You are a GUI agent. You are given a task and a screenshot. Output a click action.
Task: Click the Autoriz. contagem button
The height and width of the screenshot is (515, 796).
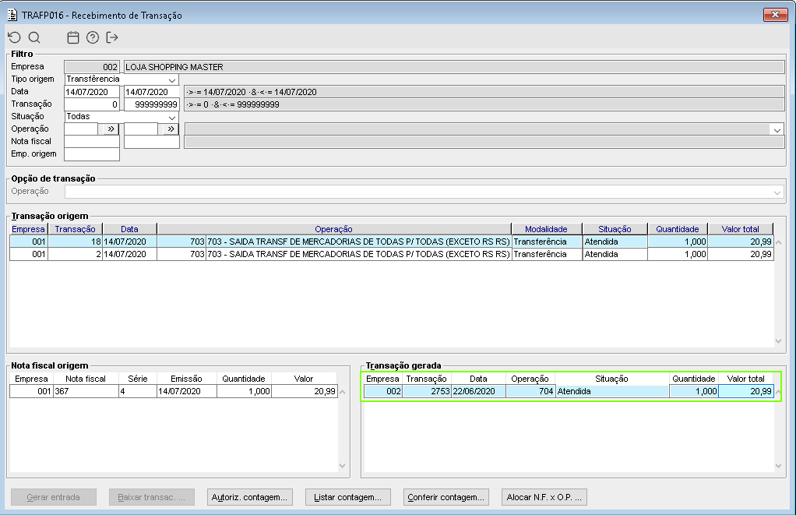coord(249,497)
